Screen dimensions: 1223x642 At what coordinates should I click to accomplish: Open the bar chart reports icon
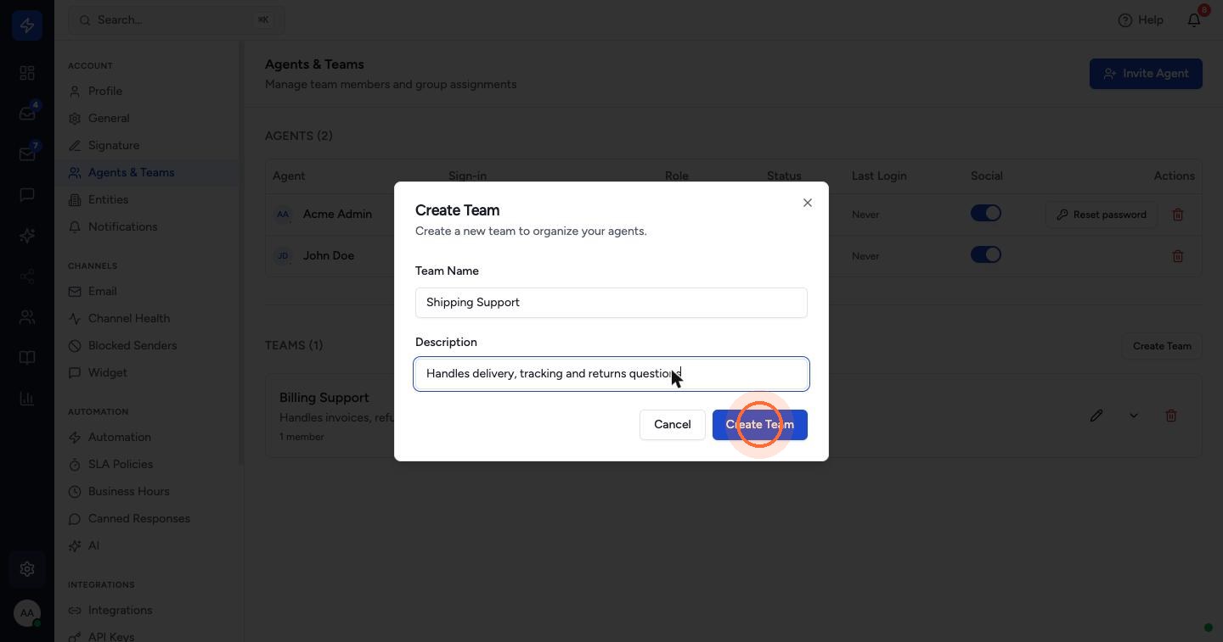pyautogui.click(x=27, y=399)
